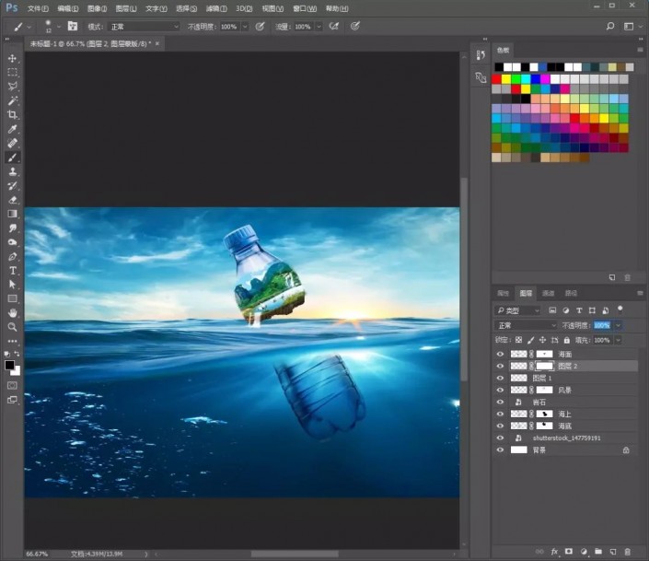This screenshot has width=649, height=561.
Task: Create new layer button in Layers panel
Action: point(613,552)
